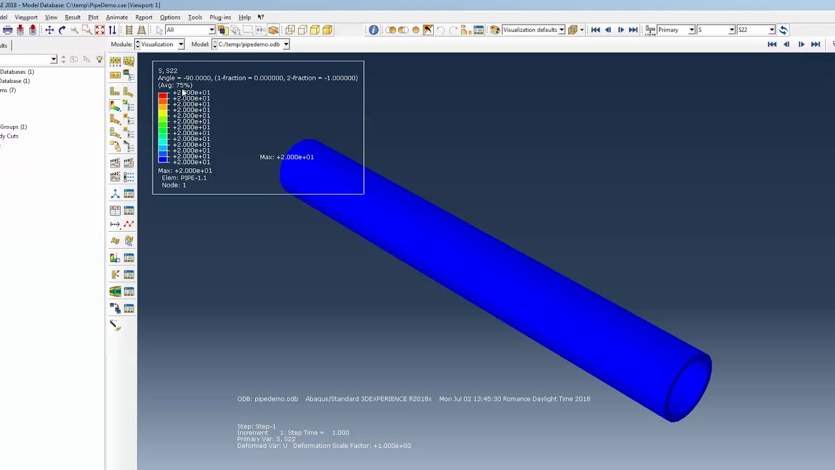Click the Max: +2.000e+01 annotation on pipe
This screenshot has height=470, width=835.
coord(286,157)
